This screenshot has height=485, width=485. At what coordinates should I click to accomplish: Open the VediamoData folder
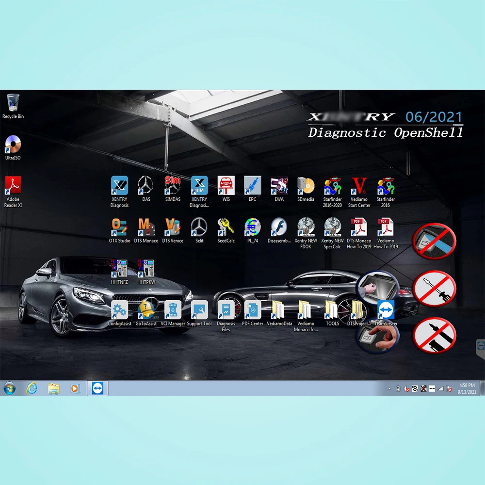[x=279, y=313]
